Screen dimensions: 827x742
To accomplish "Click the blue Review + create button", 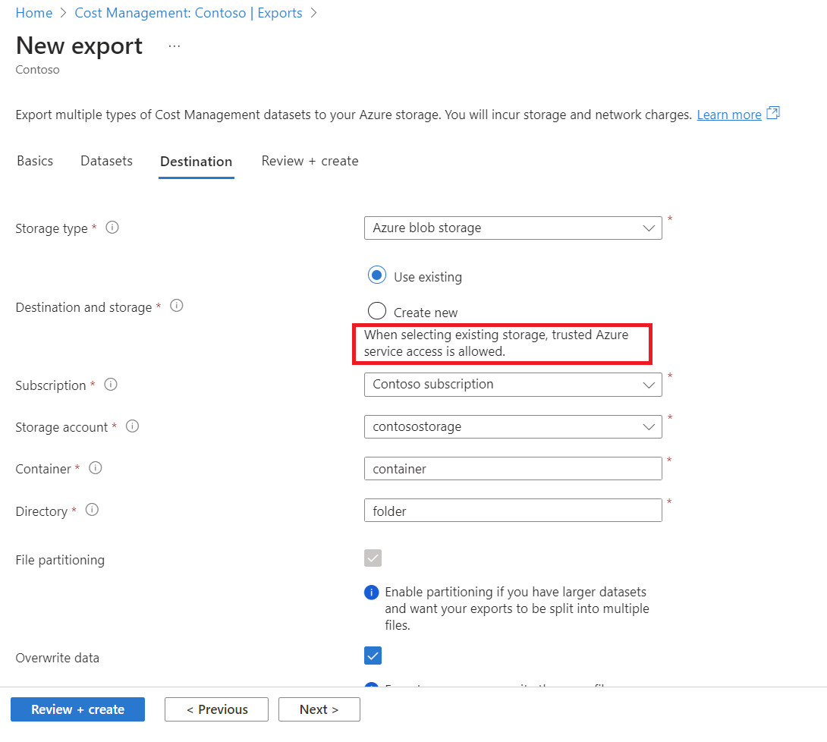I will 77,709.
